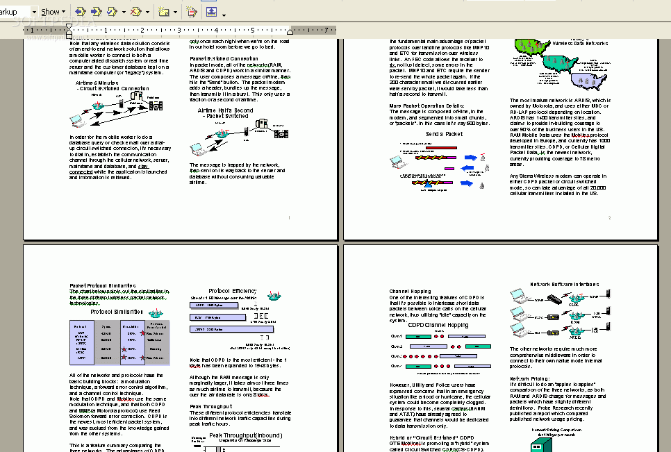Click the 'Network Pricing:' heading
671x452 pixels.
coord(530,378)
